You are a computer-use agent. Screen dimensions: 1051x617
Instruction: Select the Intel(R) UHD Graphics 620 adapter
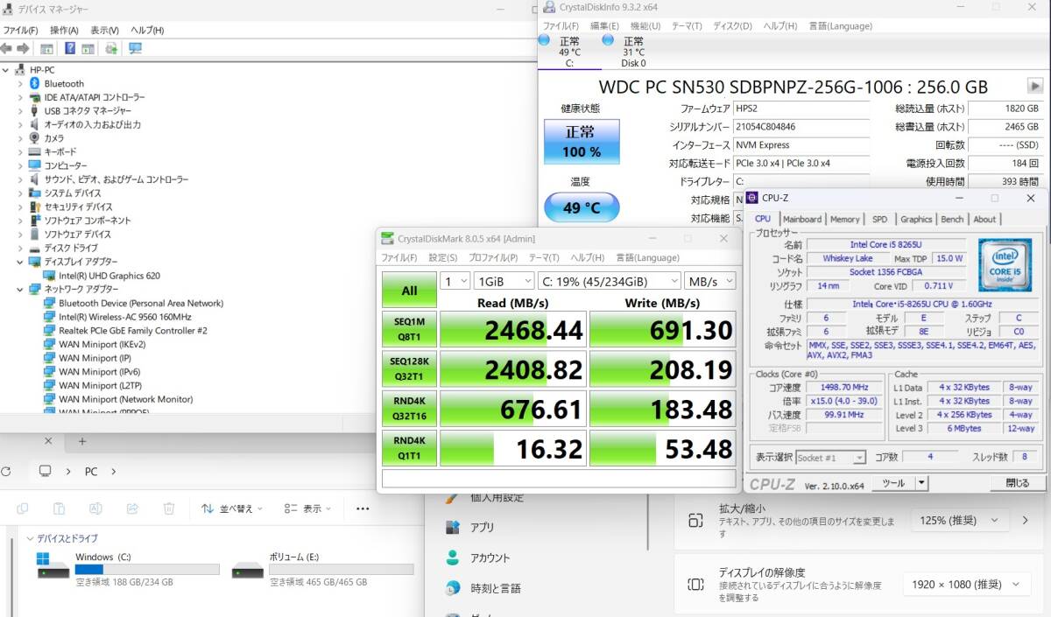click(109, 276)
